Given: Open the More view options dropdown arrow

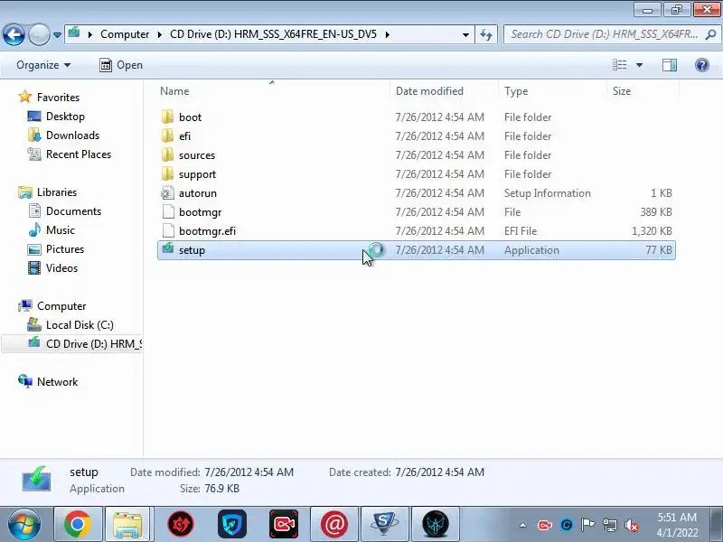Looking at the screenshot, I should point(639,65).
